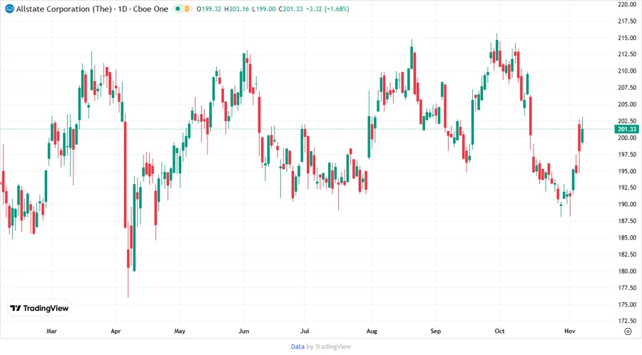Click the 180.00 price axis label

[x=627, y=271]
